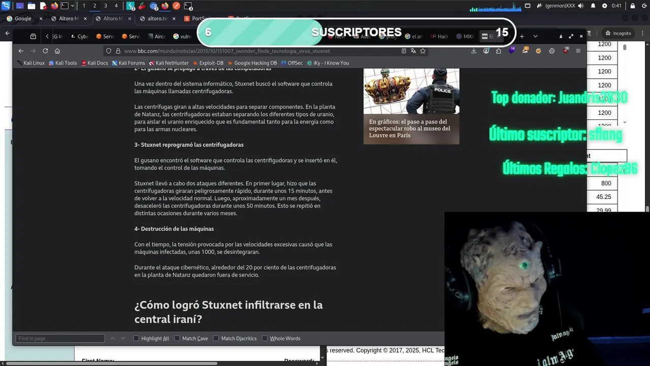The image size is (650, 366).
Task: Launch Firefox from the panel quick launcher
Action: (x=54, y=6)
